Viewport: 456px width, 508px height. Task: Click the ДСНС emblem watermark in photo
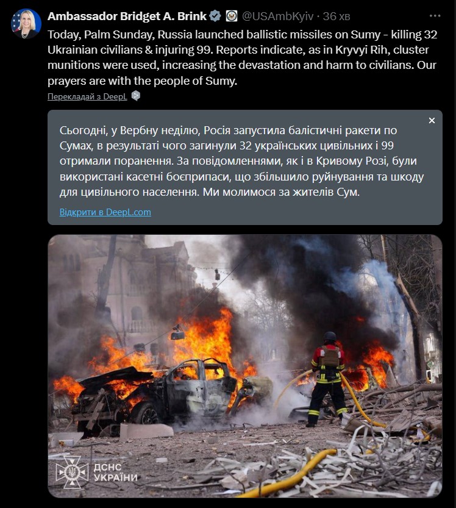point(71,472)
